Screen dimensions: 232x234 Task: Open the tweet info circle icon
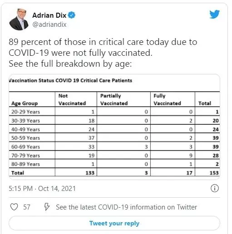click(x=215, y=188)
